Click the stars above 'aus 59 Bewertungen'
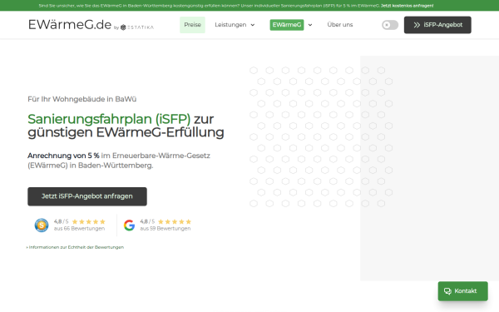499x312 pixels. [x=175, y=221]
